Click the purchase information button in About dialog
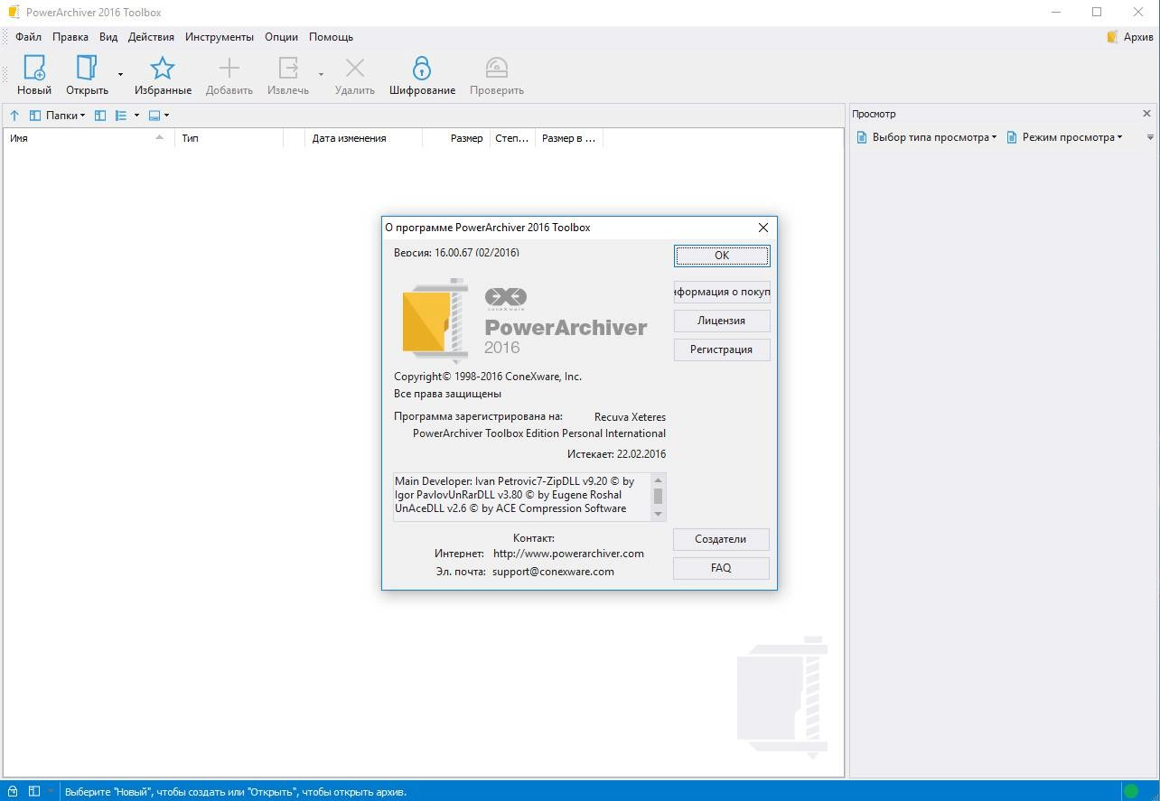This screenshot has height=801, width=1160. pyautogui.click(x=722, y=292)
